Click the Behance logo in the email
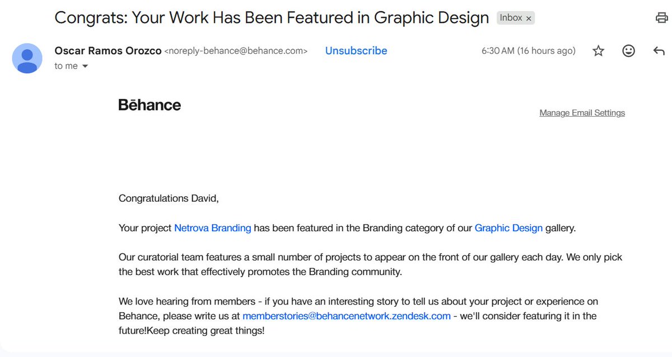This screenshot has width=672, height=357. point(150,105)
